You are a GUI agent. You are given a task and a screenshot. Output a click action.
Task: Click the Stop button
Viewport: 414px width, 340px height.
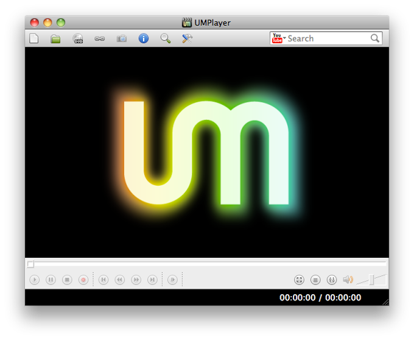[67, 280]
